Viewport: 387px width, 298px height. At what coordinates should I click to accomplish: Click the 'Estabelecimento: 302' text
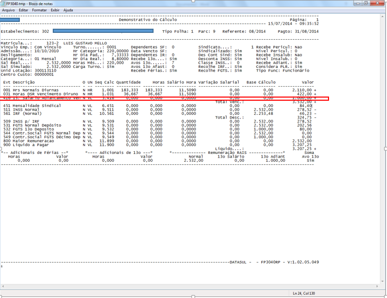[25, 31]
